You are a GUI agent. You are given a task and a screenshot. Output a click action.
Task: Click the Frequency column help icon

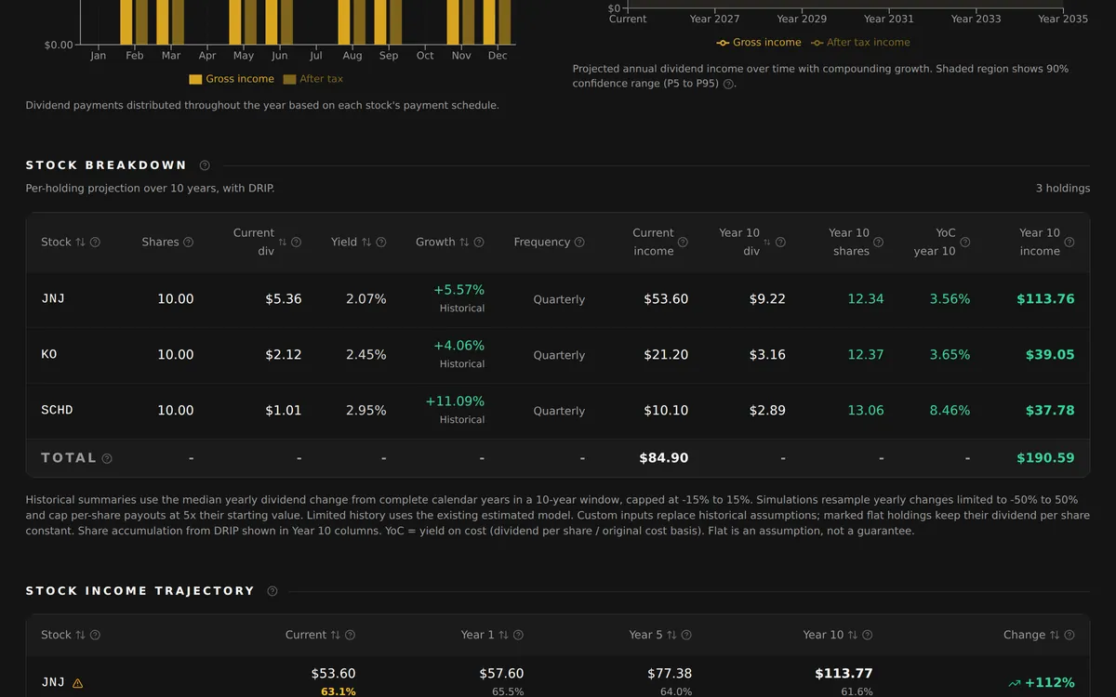click(x=579, y=243)
